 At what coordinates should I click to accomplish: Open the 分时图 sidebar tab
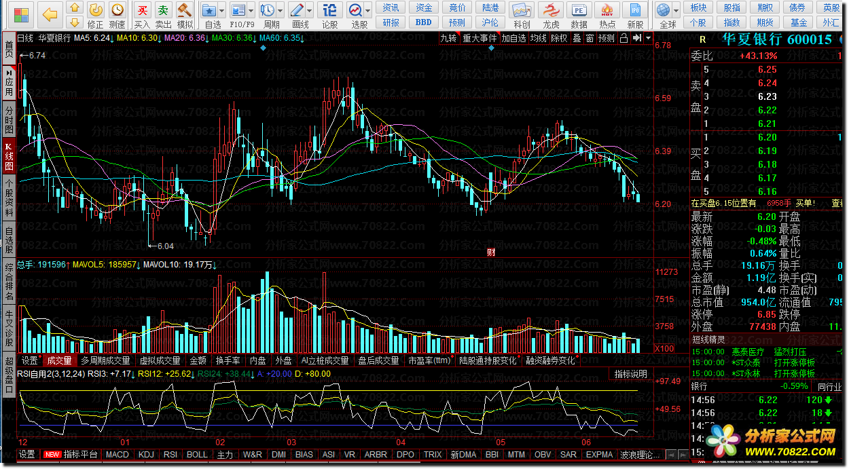coord(9,120)
